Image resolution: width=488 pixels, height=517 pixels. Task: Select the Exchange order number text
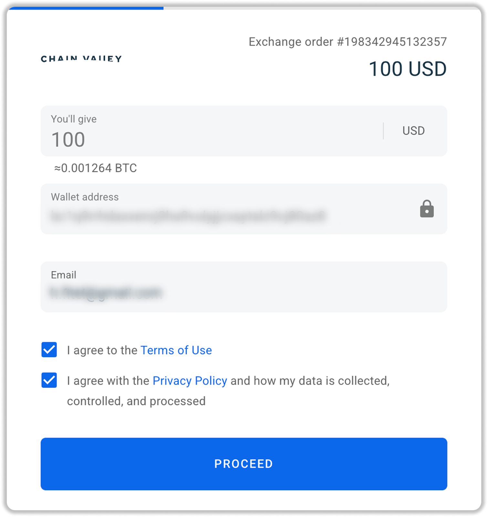(348, 42)
